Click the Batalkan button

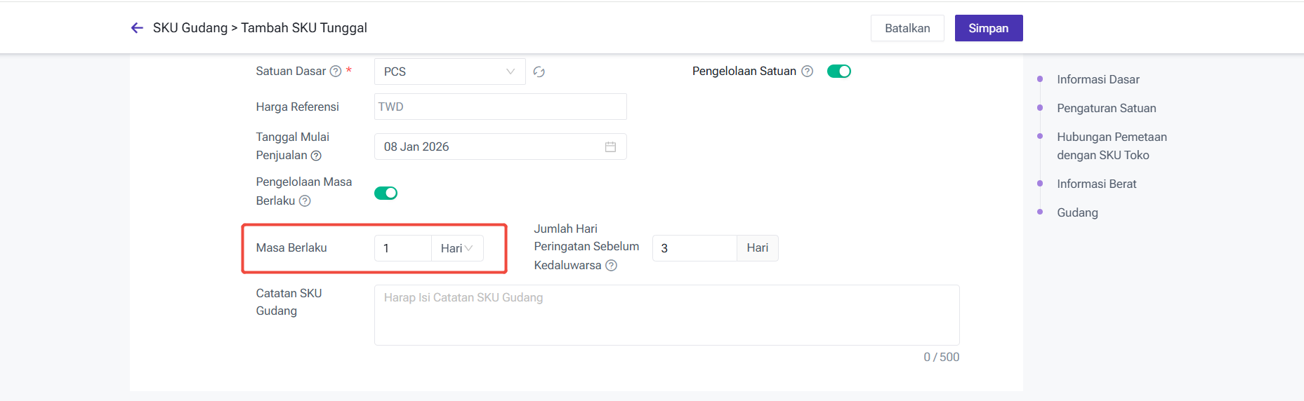coord(907,28)
